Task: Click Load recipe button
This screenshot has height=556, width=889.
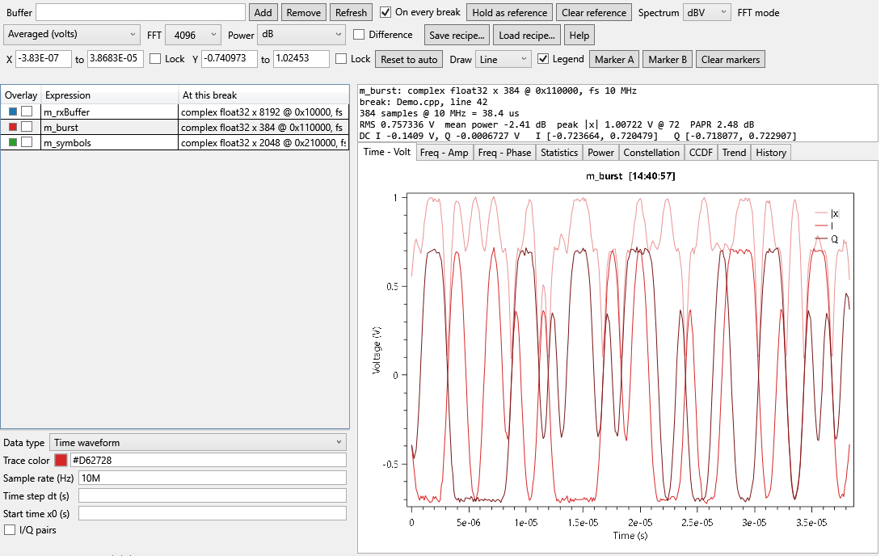Action: [527, 35]
